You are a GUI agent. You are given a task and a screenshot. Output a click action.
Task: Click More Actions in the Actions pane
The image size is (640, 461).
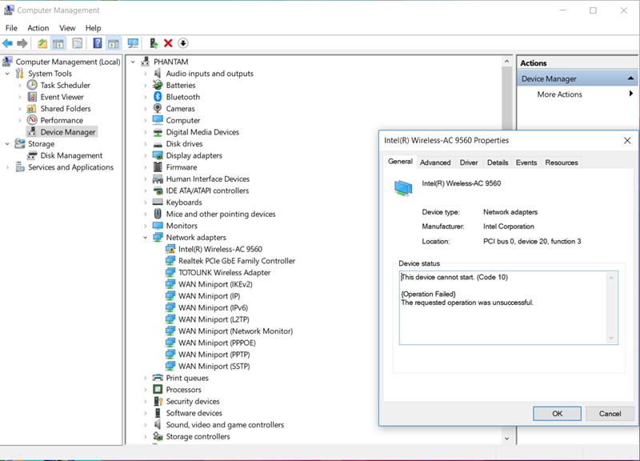click(x=559, y=94)
